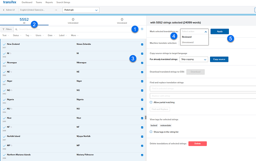Uncheck the New Zealand string checkbox
256x161 pixels.
tap(142, 44)
